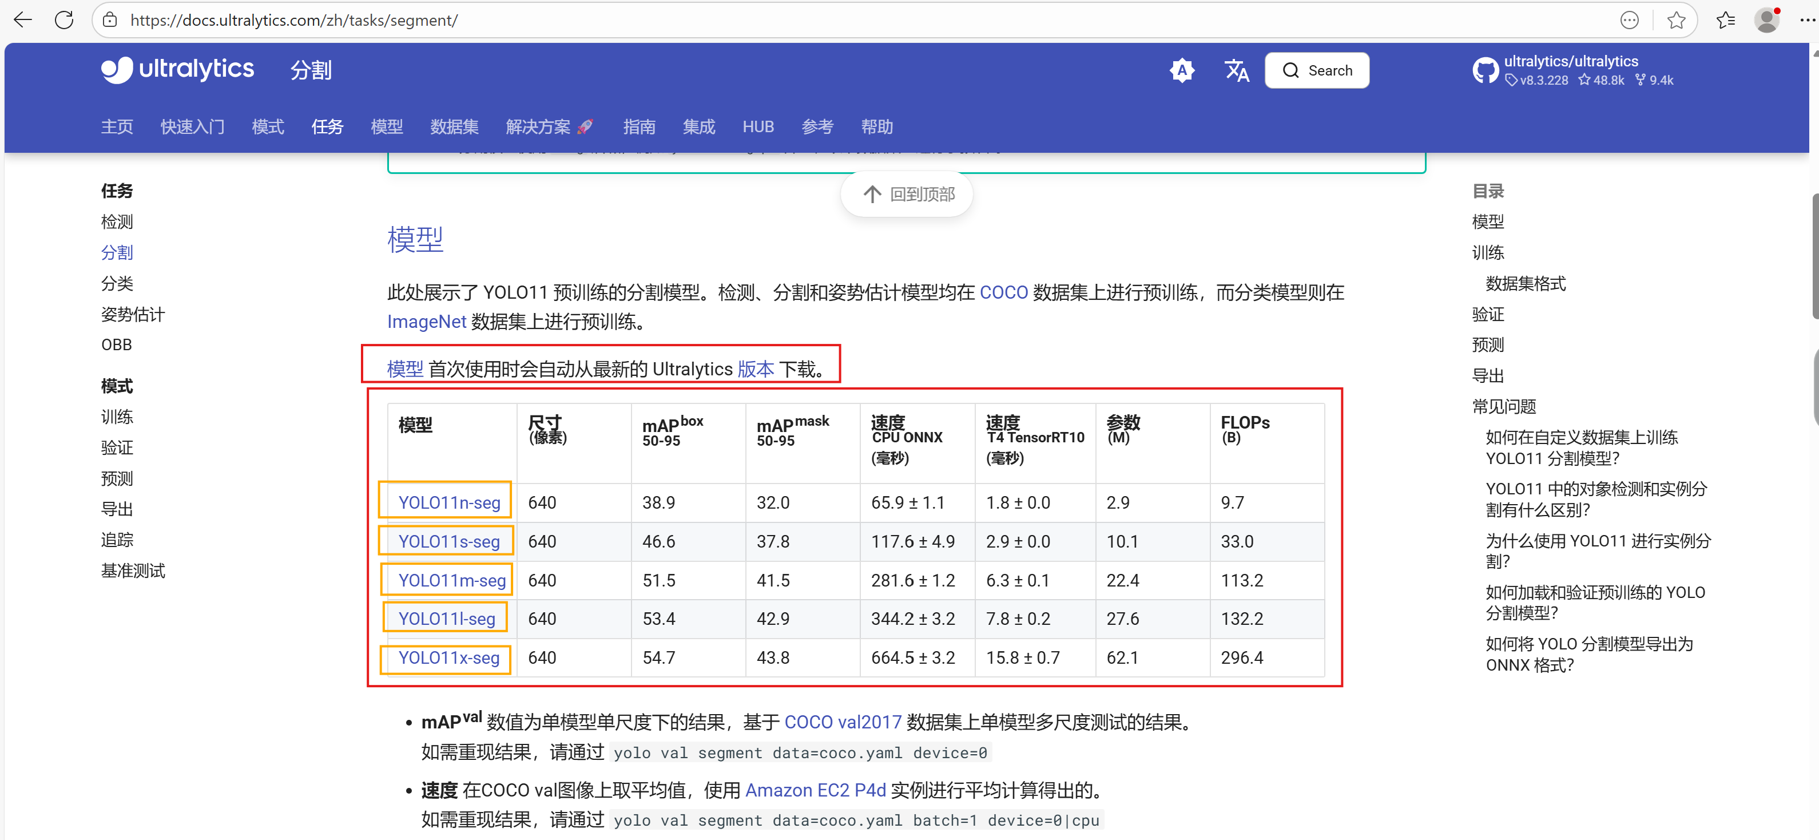
Task: Open the COCO dataset link in paragraph
Action: [1003, 292]
